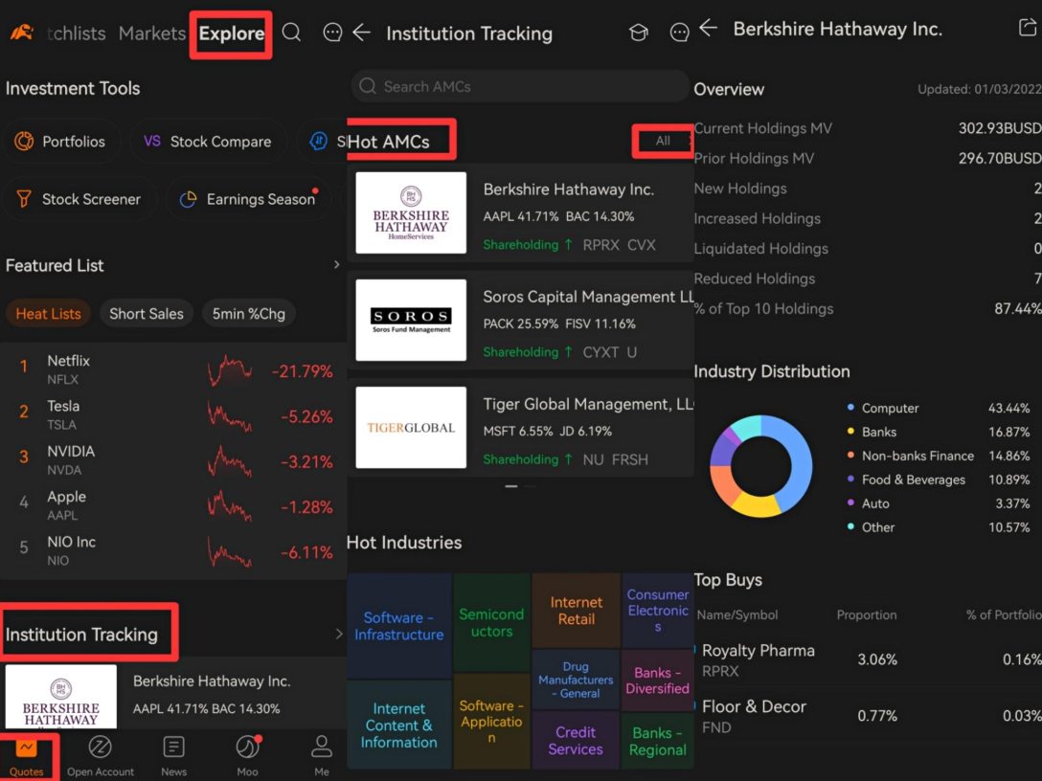Select the Internet Retail industry tile
This screenshot has height=781, width=1042.
(577, 611)
